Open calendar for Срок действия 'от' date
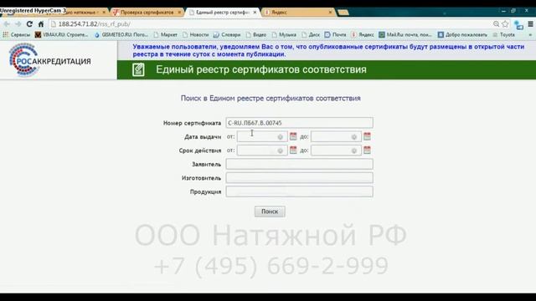The height and width of the screenshot is (301, 536). [x=293, y=150]
